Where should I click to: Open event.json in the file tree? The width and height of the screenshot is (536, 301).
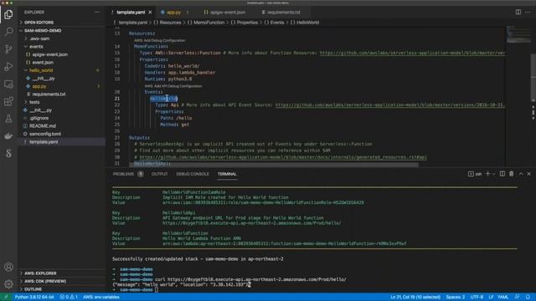click(x=43, y=63)
